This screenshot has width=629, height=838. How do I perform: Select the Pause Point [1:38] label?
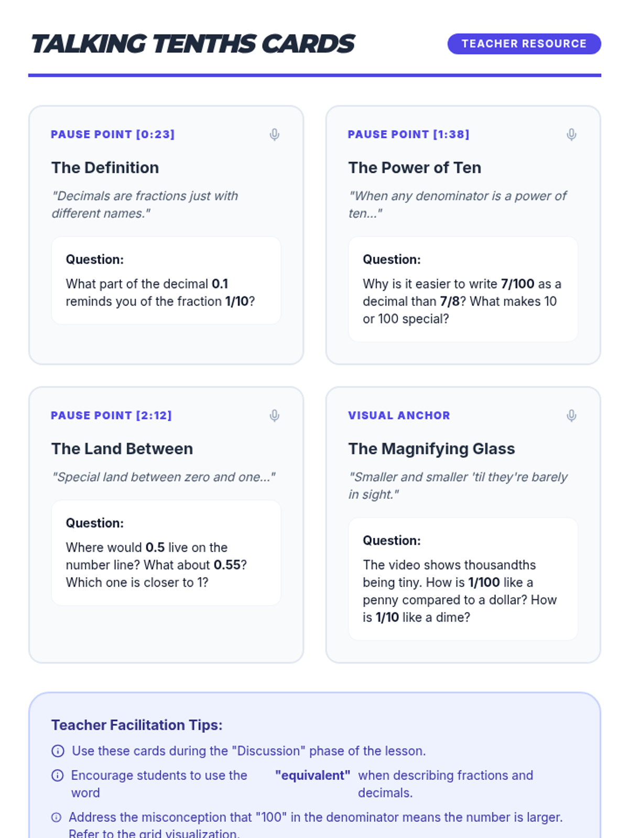408,135
